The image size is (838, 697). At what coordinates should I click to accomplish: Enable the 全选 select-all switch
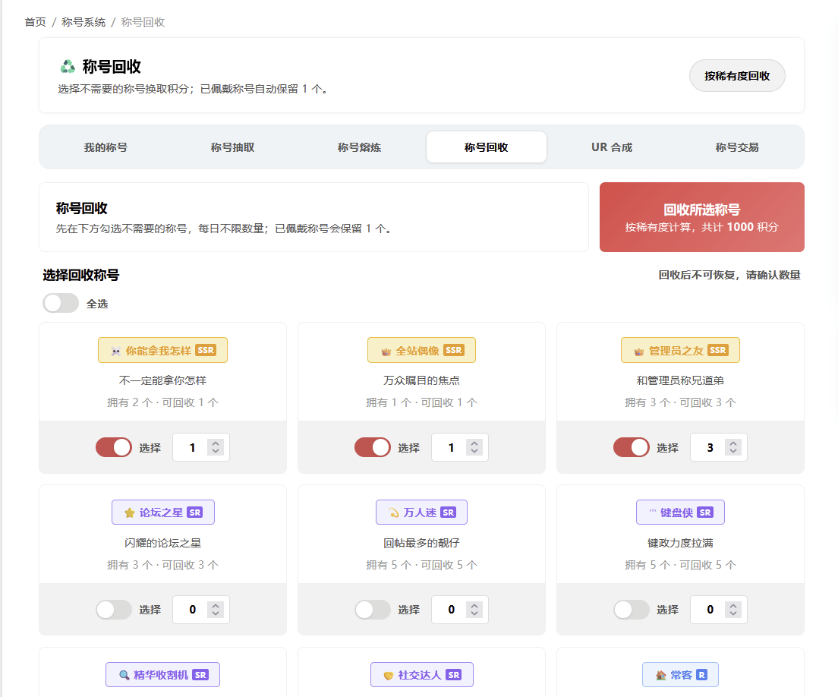(61, 303)
